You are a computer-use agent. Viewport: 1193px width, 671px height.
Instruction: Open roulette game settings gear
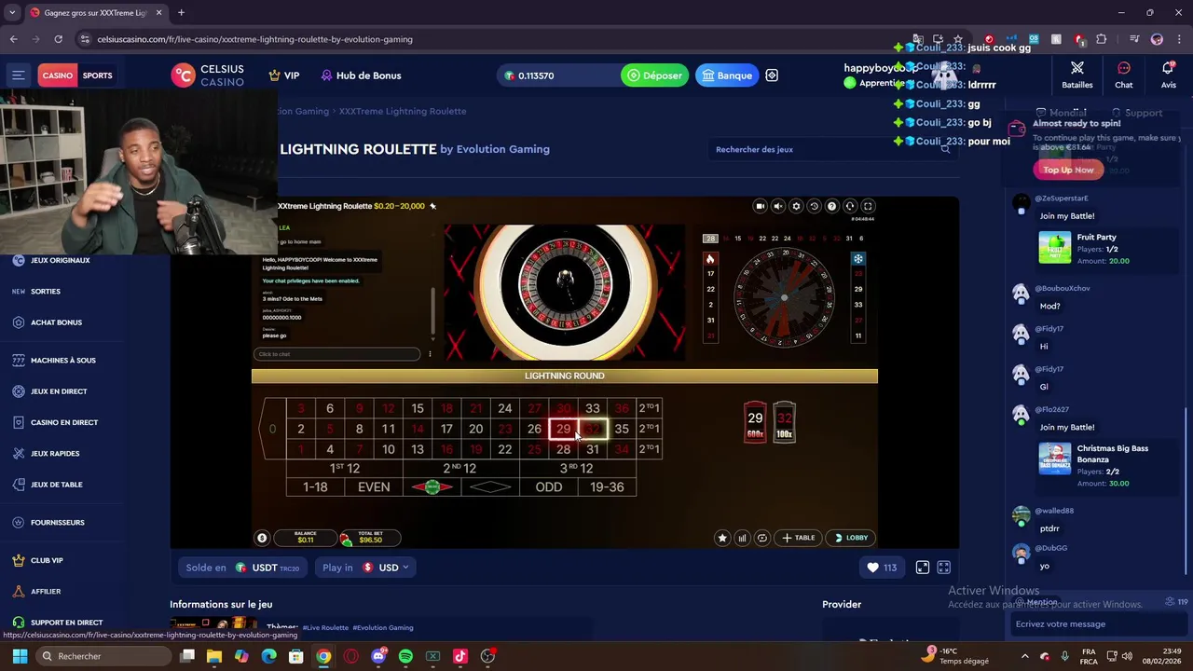point(796,206)
